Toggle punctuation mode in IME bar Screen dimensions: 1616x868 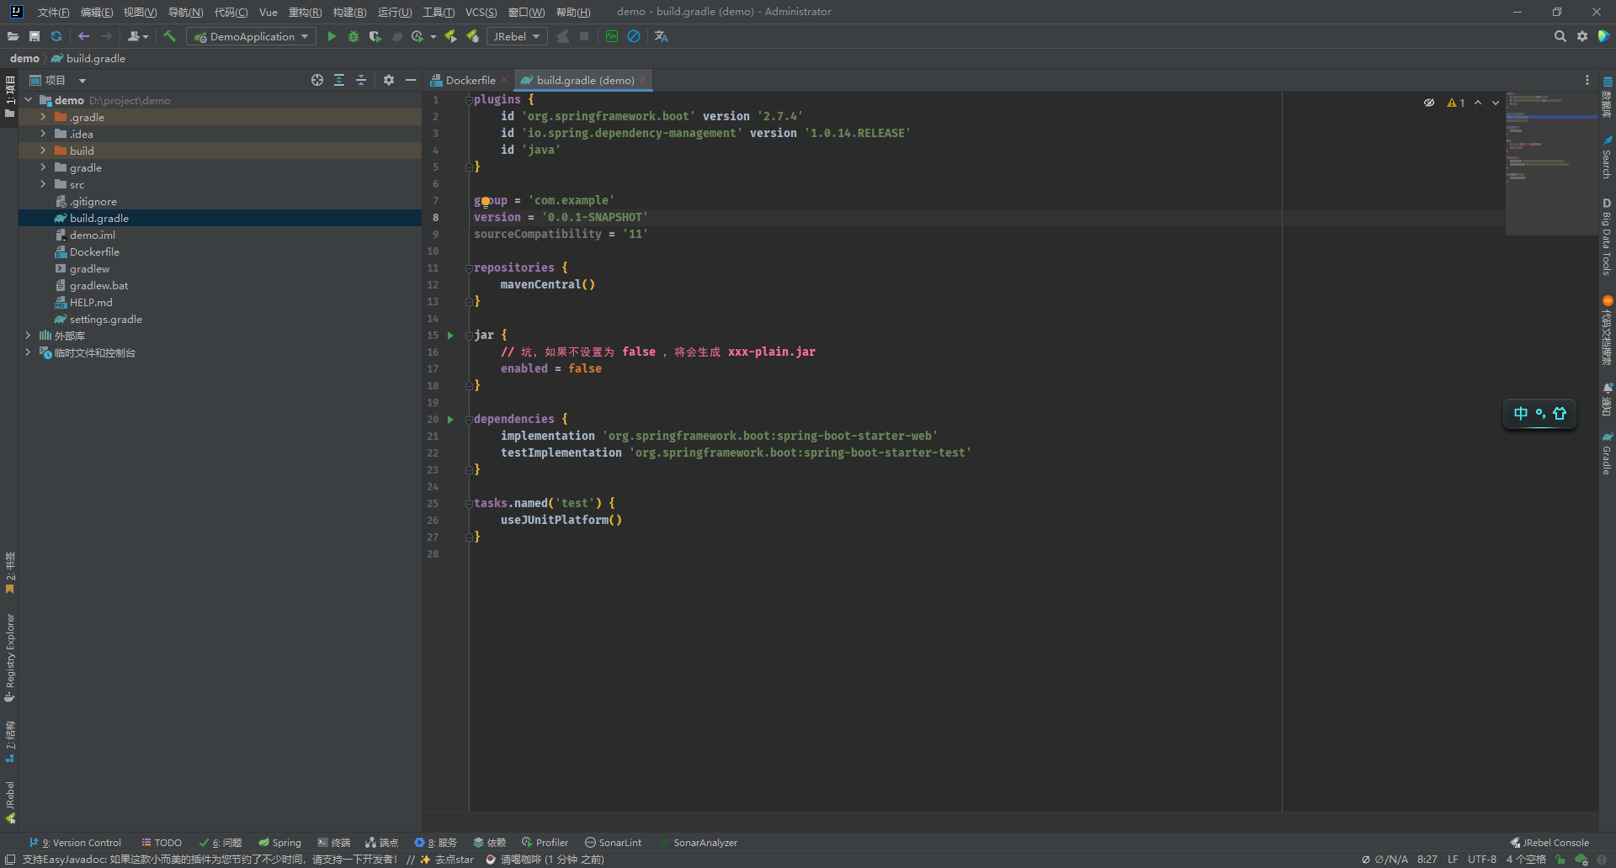1540,413
